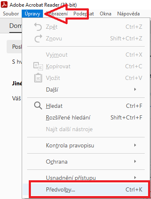
Task: Close the Úpravy menu in menu bar
Action: point(32,14)
